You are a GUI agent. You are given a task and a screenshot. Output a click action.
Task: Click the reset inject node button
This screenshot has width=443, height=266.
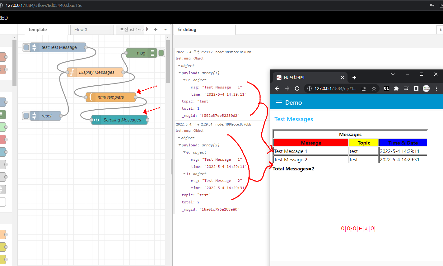click(26, 116)
